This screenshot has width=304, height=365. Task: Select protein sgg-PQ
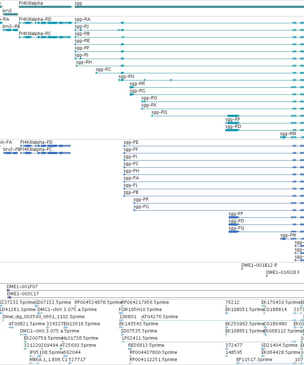[266, 232]
